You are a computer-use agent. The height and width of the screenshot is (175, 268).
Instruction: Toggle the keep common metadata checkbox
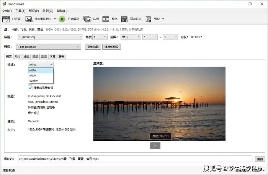coord(30,88)
